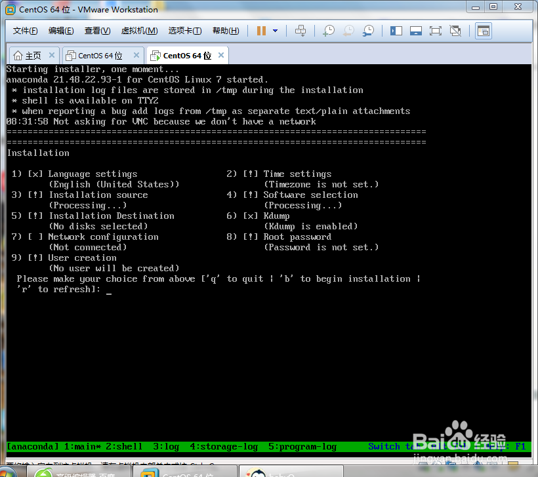The width and height of the screenshot is (538, 477).
Task: Select the active bold CentOS 64 位 tab
Action: point(187,56)
